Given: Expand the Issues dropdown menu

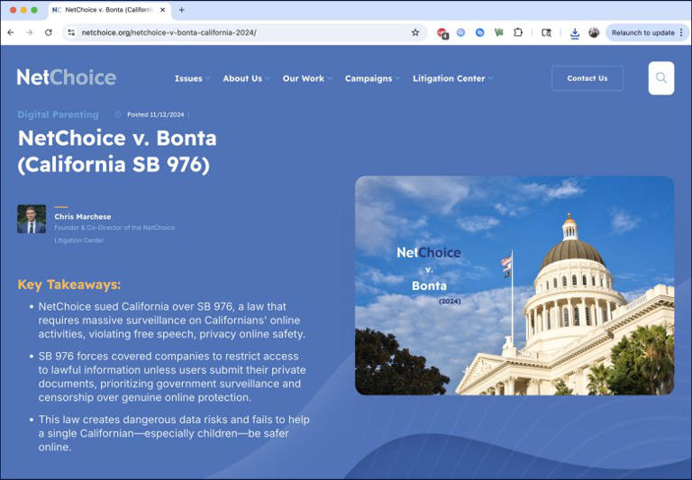Looking at the screenshot, I should 191,78.
